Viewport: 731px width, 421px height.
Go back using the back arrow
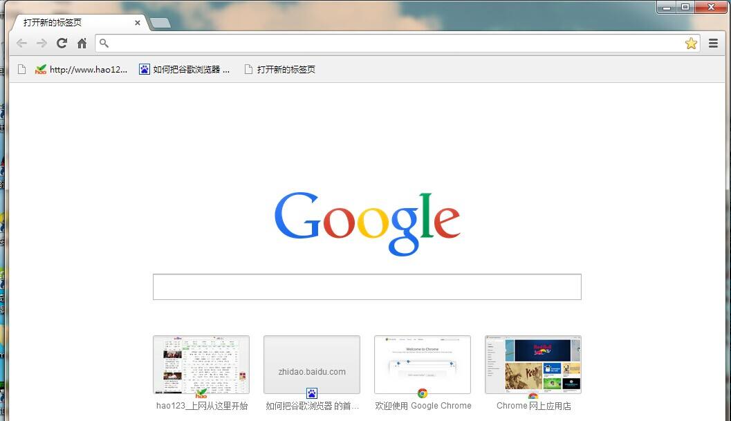click(x=21, y=44)
